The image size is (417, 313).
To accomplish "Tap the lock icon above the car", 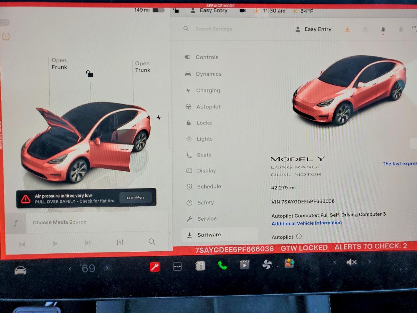I will coord(89,74).
